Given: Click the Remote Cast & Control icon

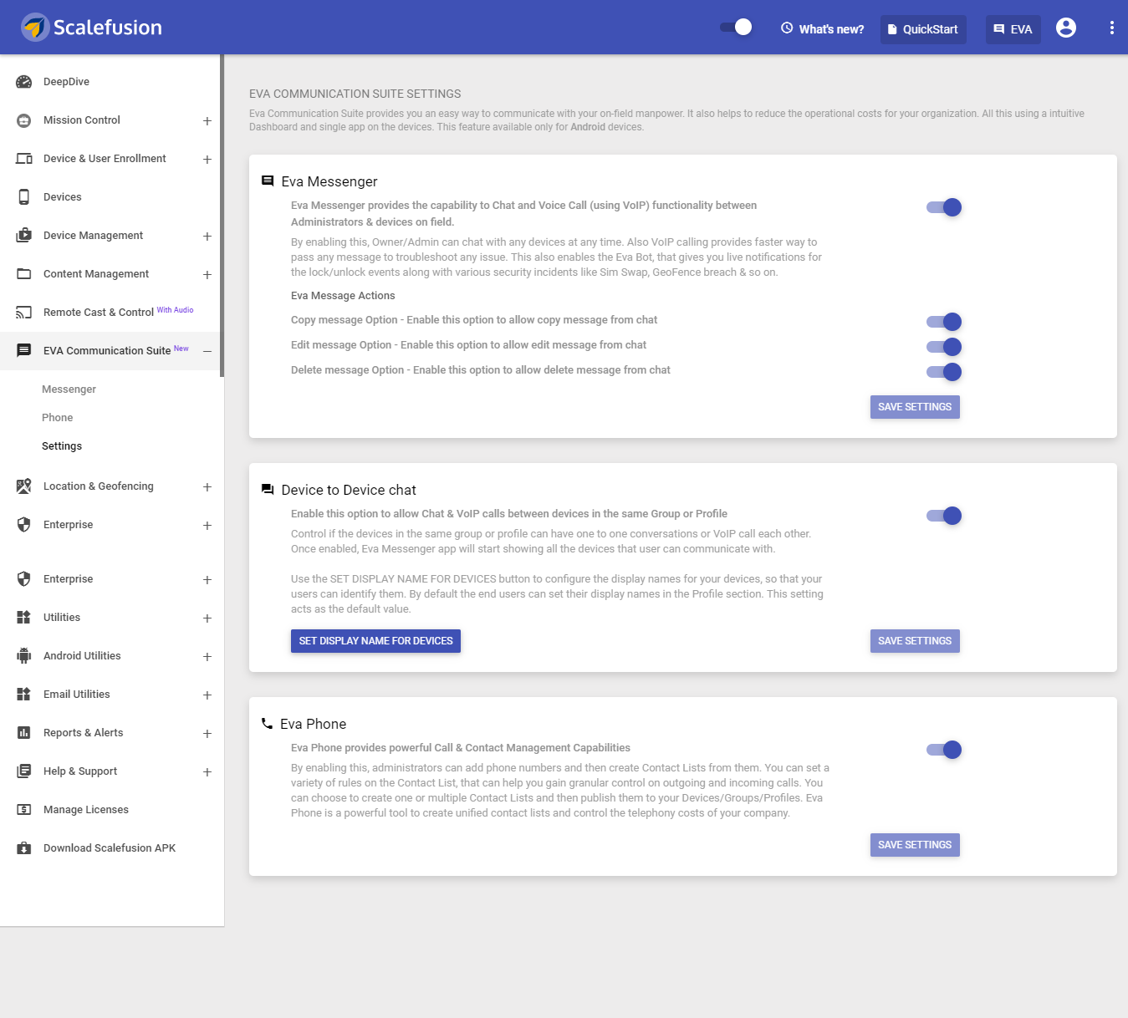Looking at the screenshot, I should click(x=24, y=313).
